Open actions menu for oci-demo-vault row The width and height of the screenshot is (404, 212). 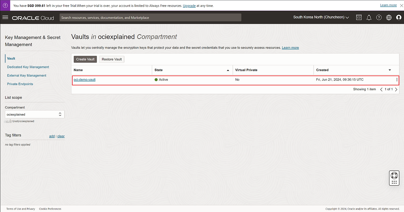pyautogui.click(x=397, y=80)
